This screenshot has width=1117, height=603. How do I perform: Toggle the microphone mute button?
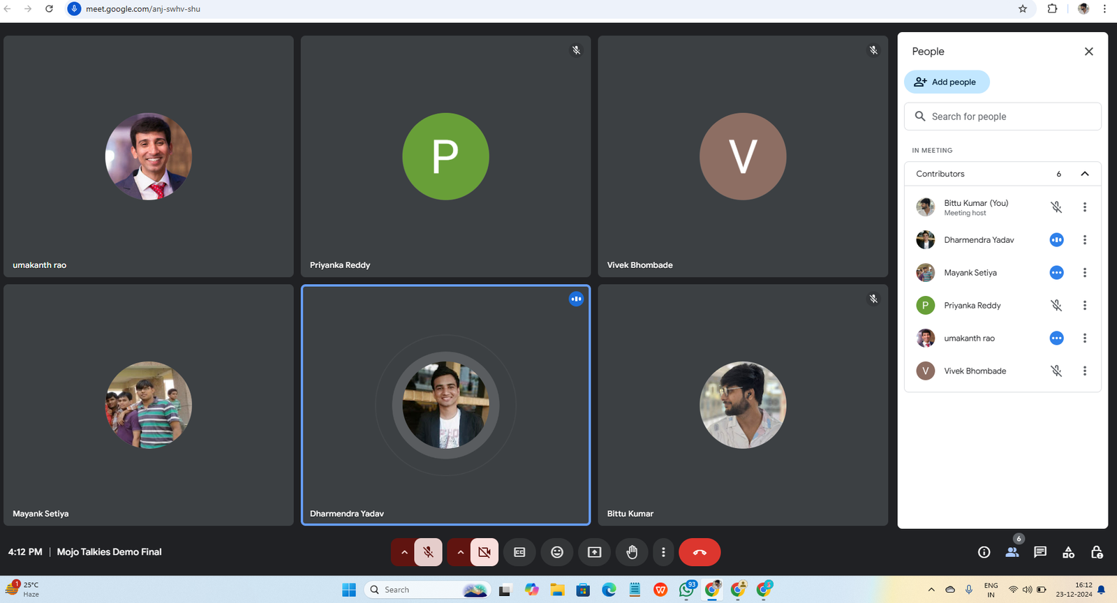[x=428, y=552]
